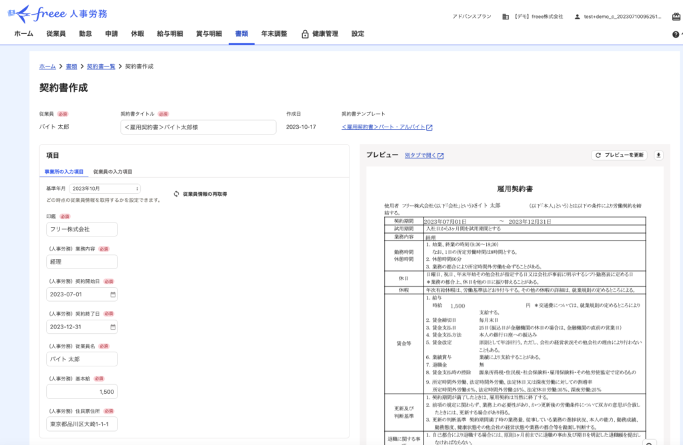683x445 pixels.
Task: Click the gift box icon in header
Action: coord(676,16)
